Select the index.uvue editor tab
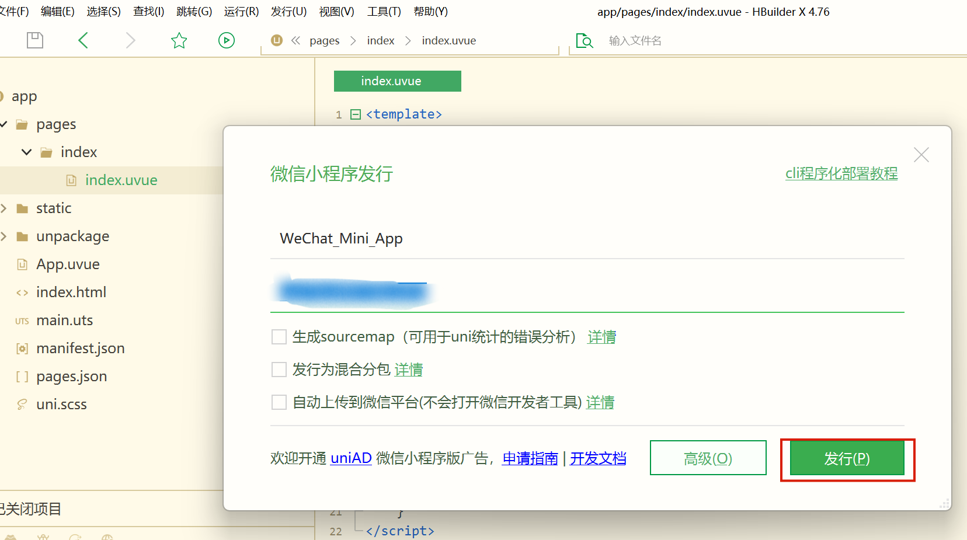The height and width of the screenshot is (540, 967). pos(398,81)
